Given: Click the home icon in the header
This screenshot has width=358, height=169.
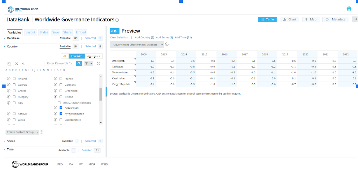Looking at the screenshot, I should (x=349, y=9).
